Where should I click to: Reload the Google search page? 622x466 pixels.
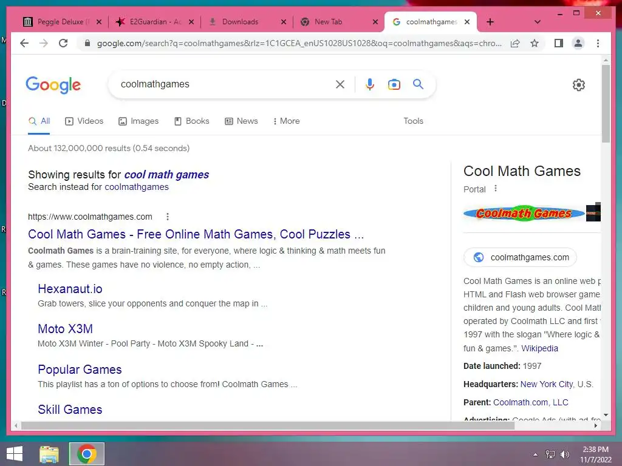click(63, 43)
